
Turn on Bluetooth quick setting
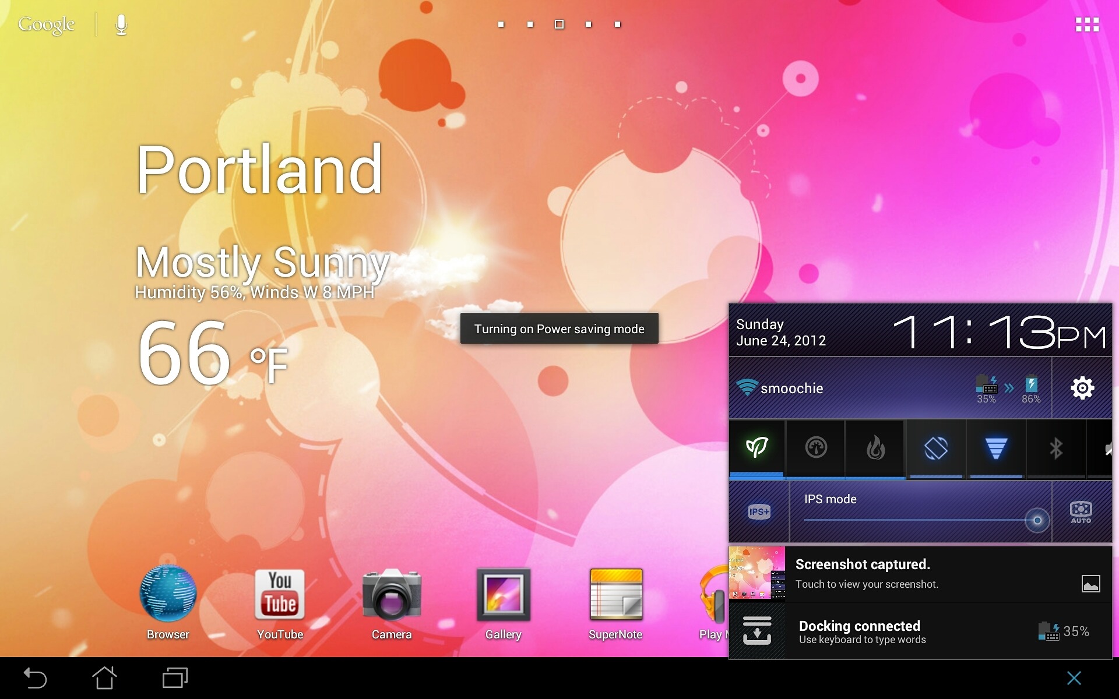(1055, 447)
